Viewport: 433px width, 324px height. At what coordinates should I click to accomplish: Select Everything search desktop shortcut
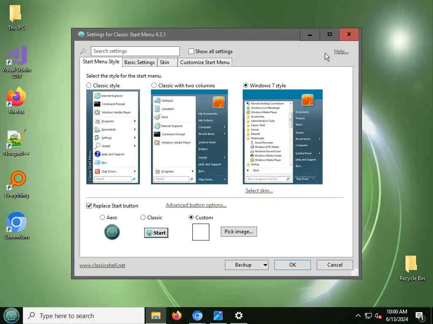(16, 184)
